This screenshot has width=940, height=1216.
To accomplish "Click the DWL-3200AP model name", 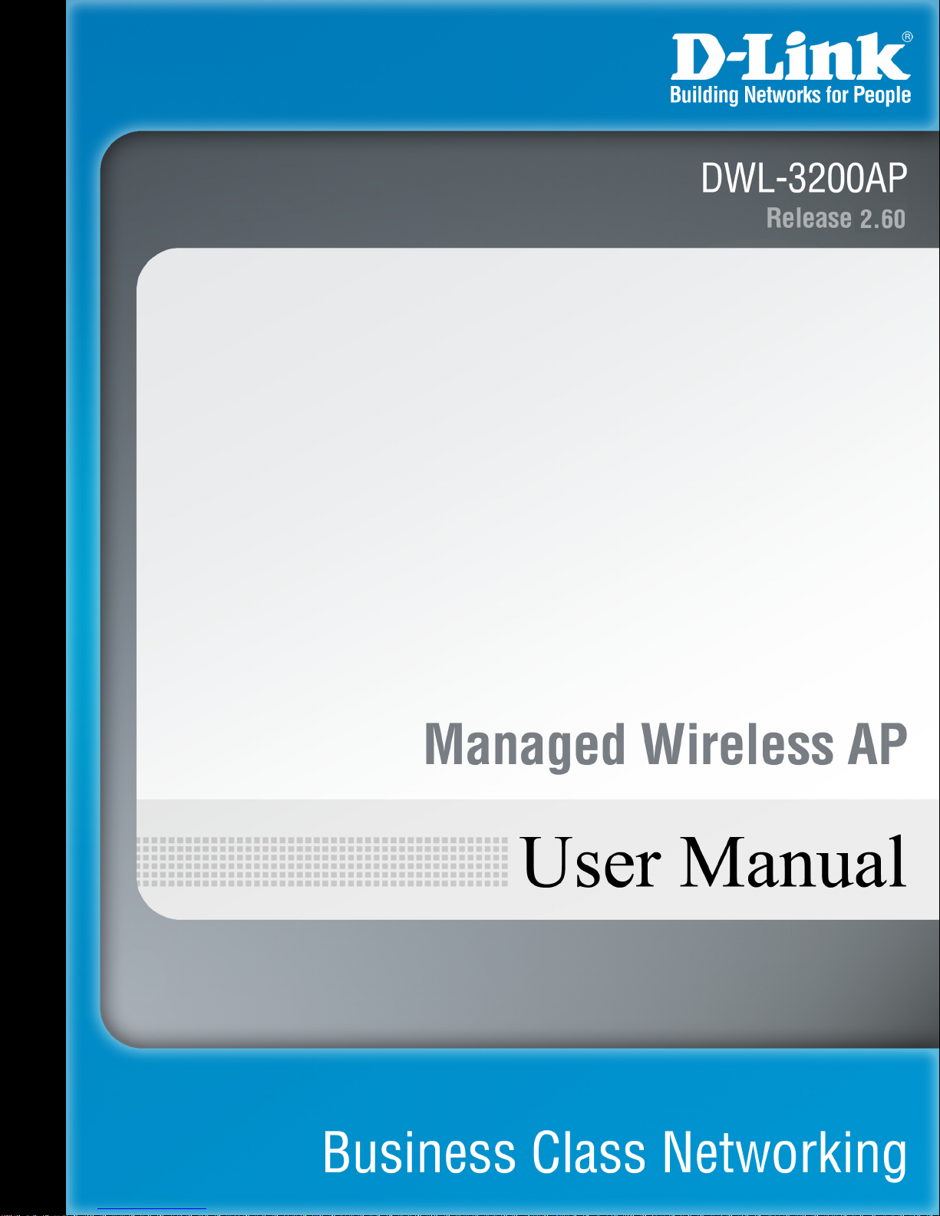I will click(x=803, y=179).
